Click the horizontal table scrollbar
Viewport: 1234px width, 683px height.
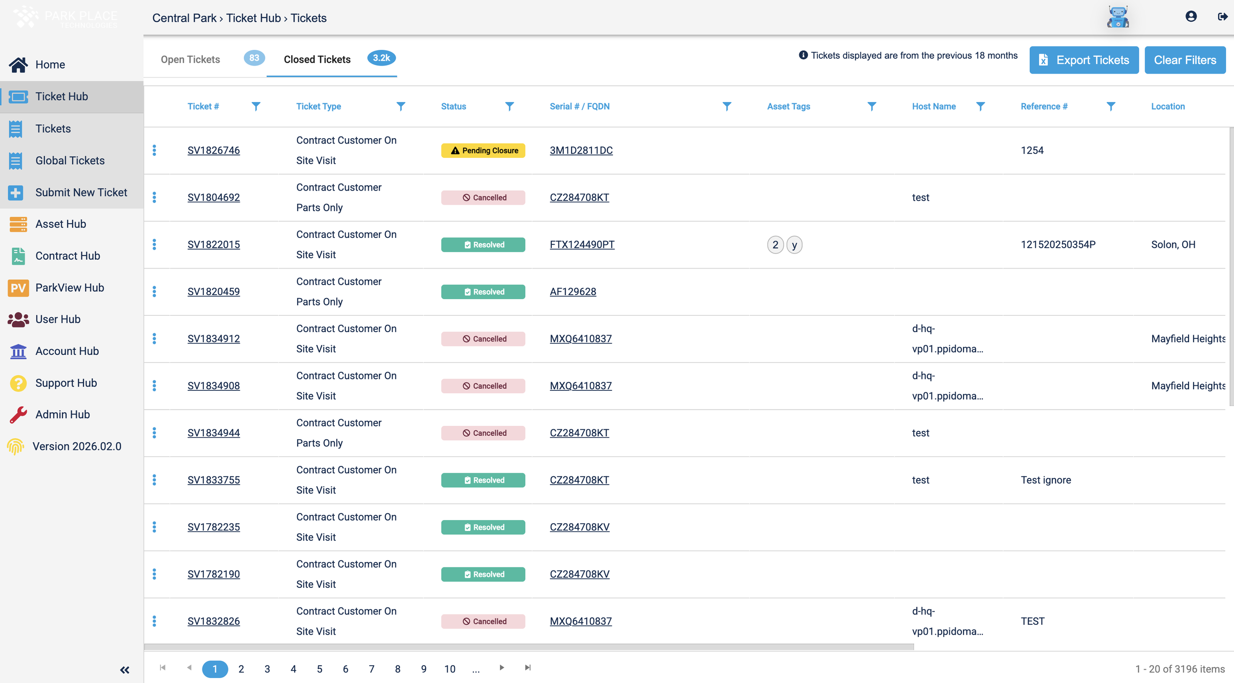pyautogui.click(x=529, y=646)
